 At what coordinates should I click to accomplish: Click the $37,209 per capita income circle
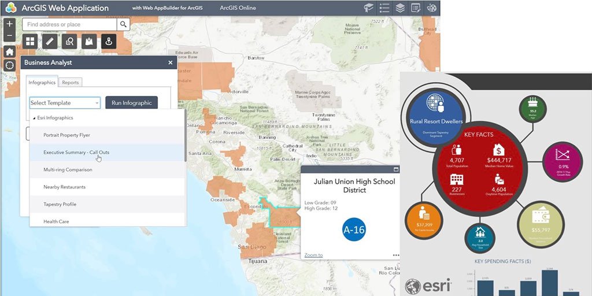[x=423, y=221]
